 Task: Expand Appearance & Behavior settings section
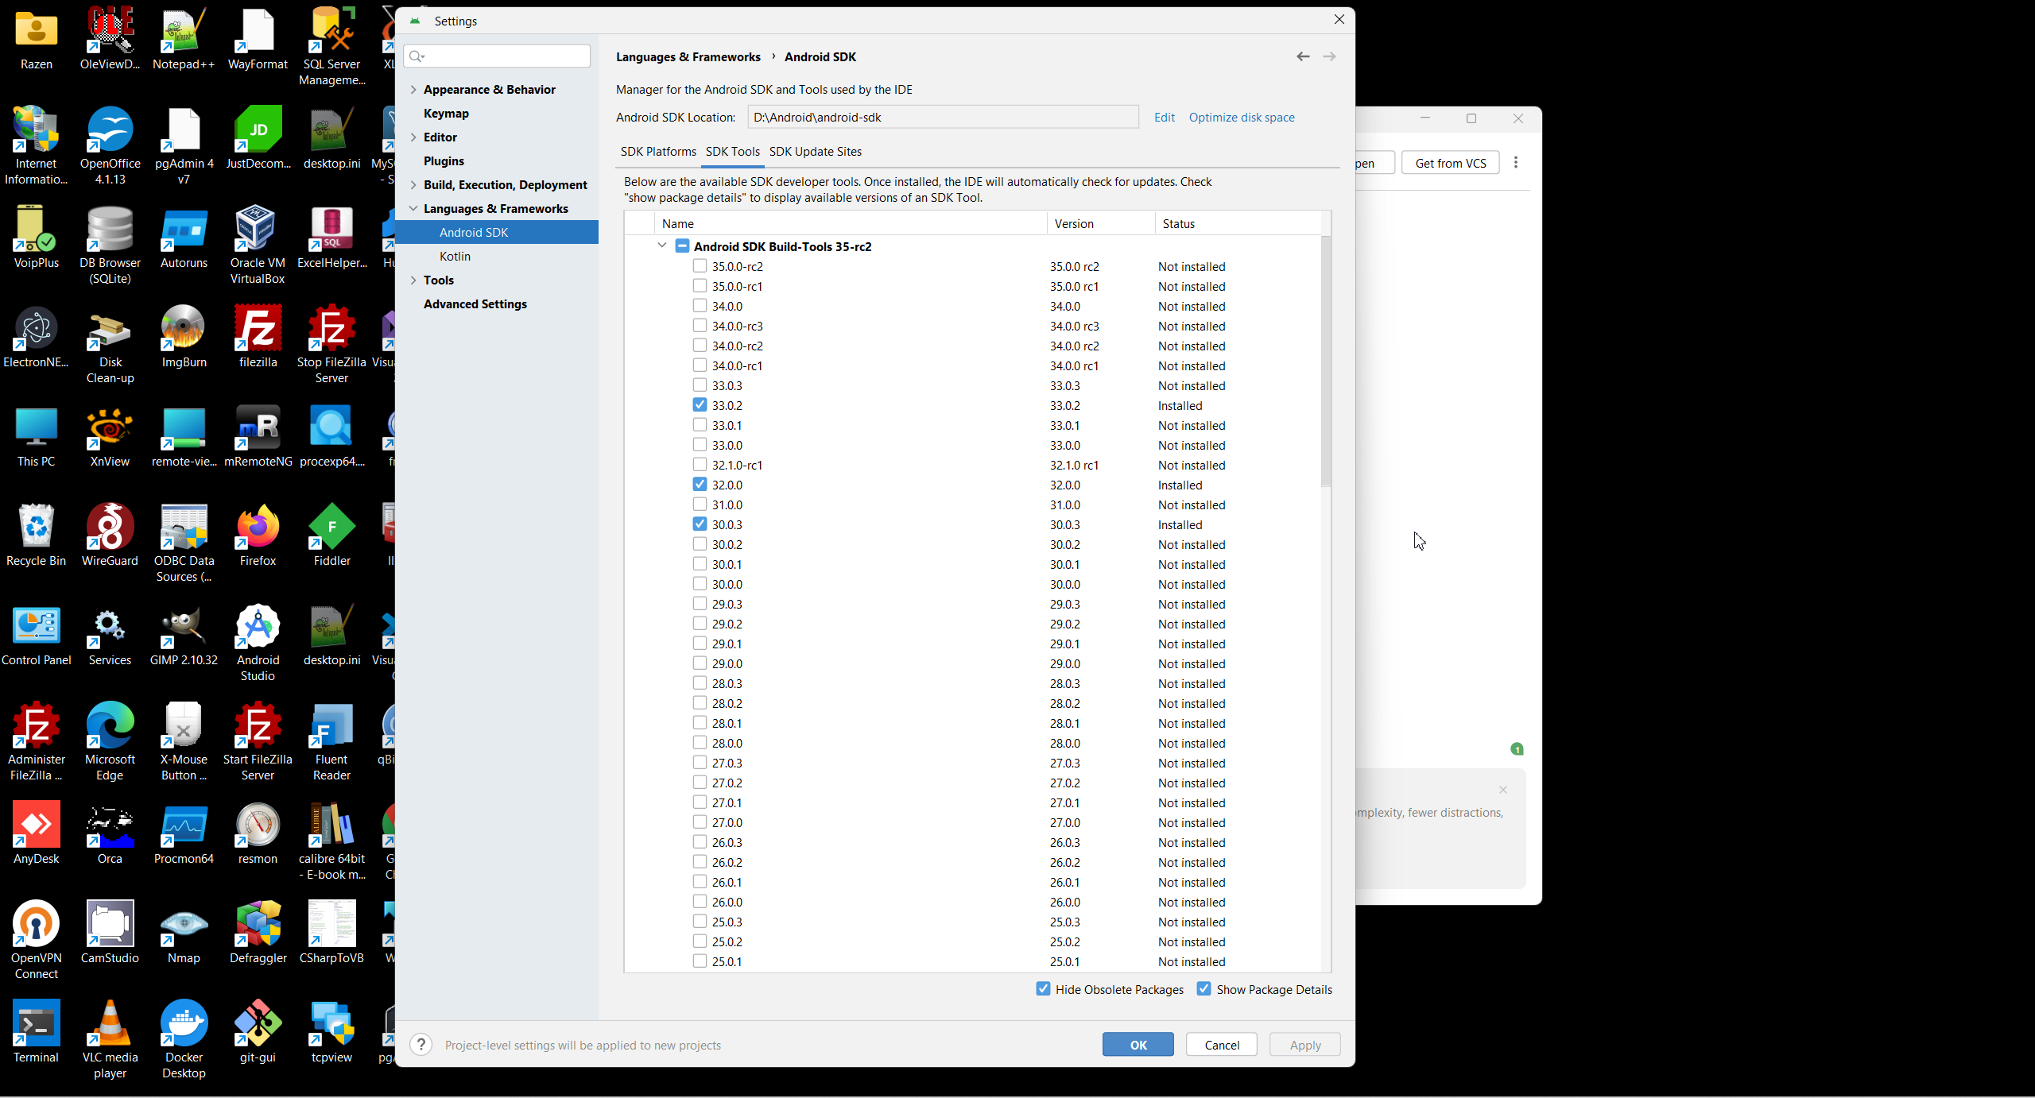click(x=413, y=90)
